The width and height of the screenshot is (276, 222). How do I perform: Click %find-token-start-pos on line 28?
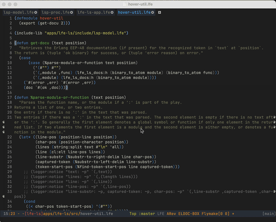click(x=102, y=167)
